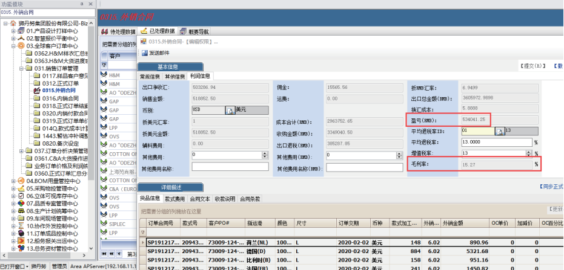Click into the 其他费用名称 text field
This screenshot has height=270, width=564.
click(x=222, y=166)
